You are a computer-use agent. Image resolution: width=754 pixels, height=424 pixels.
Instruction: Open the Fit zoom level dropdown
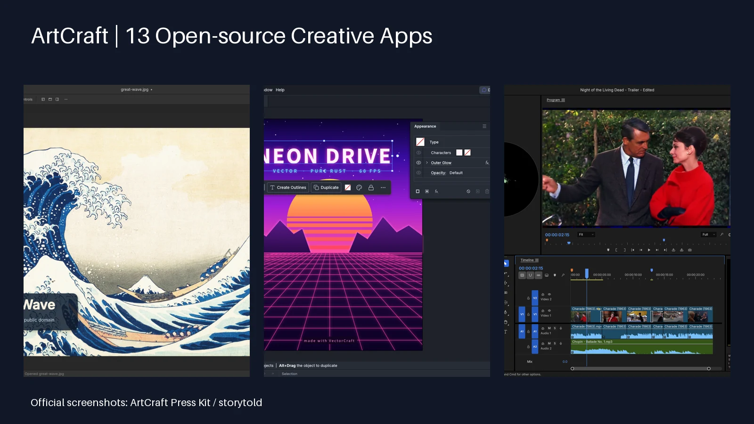coord(586,235)
